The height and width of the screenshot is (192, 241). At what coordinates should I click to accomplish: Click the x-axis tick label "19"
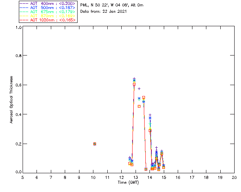coord(220,177)
